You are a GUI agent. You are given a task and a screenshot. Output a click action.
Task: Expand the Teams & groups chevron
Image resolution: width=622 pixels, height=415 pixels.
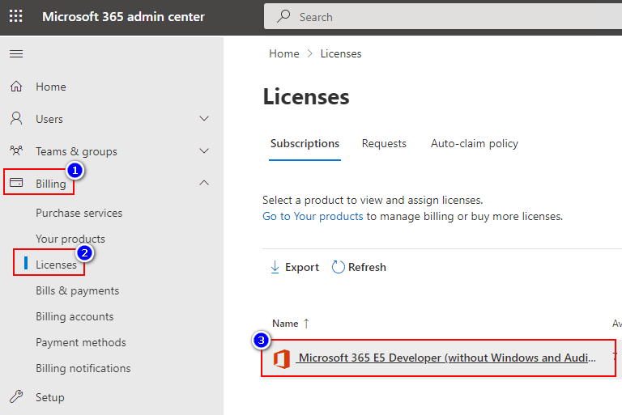click(204, 150)
